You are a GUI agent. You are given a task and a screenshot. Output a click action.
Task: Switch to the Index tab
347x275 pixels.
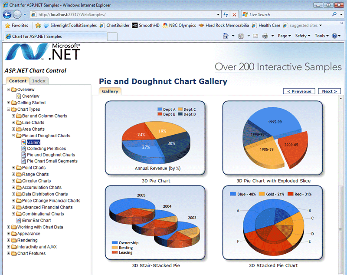(x=39, y=81)
